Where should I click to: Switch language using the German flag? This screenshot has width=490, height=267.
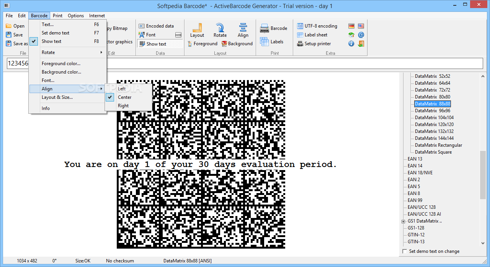(351, 26)
